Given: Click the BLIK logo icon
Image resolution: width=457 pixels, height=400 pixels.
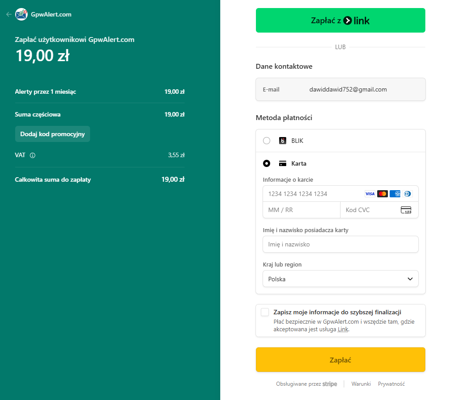Looking at the screenshot, I should (282, 141).
